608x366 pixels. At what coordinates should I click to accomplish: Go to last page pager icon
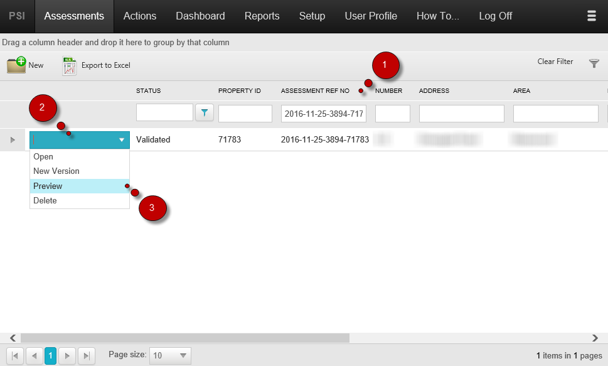[87, 355]
